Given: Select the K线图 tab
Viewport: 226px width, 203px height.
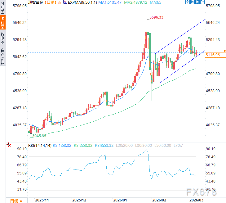Looking at the screenshot, I should click(2, 23).
